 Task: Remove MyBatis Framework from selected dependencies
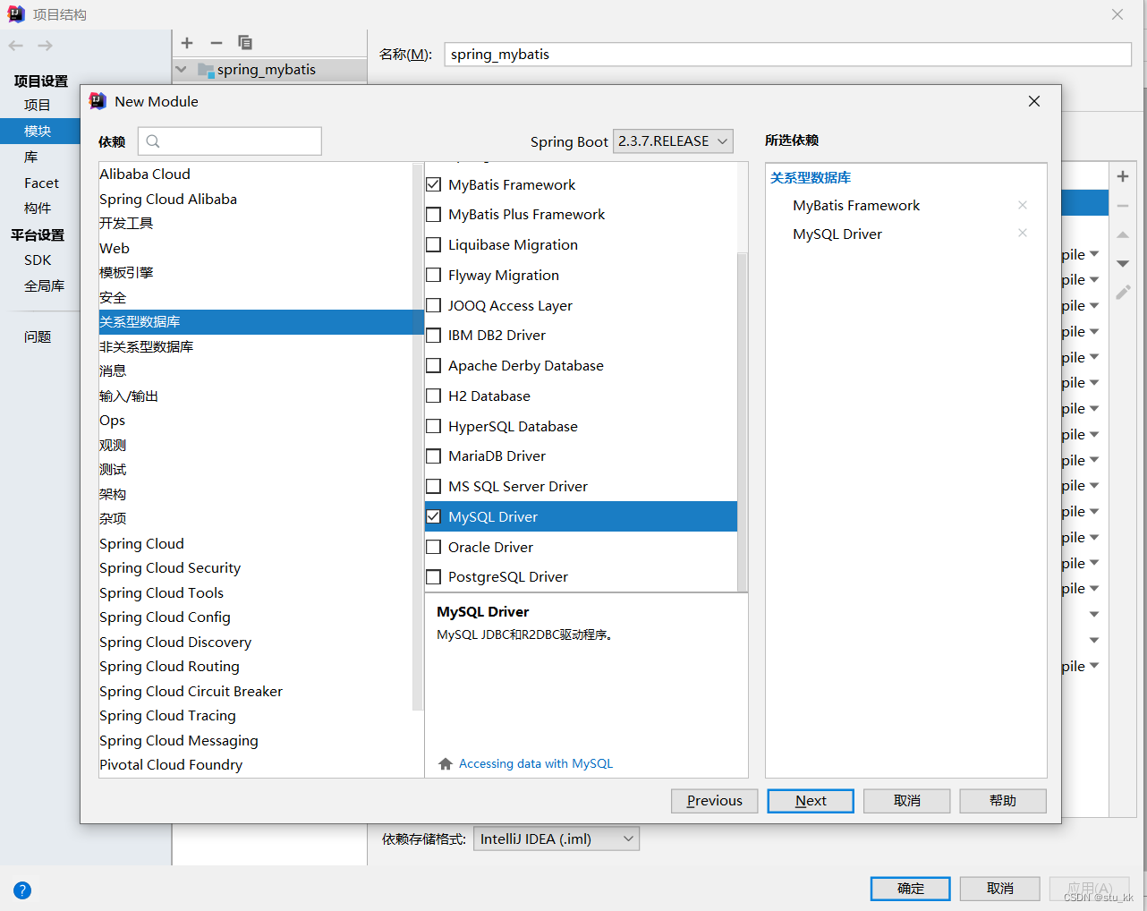pyautogui.click(x=1023, y=205)
